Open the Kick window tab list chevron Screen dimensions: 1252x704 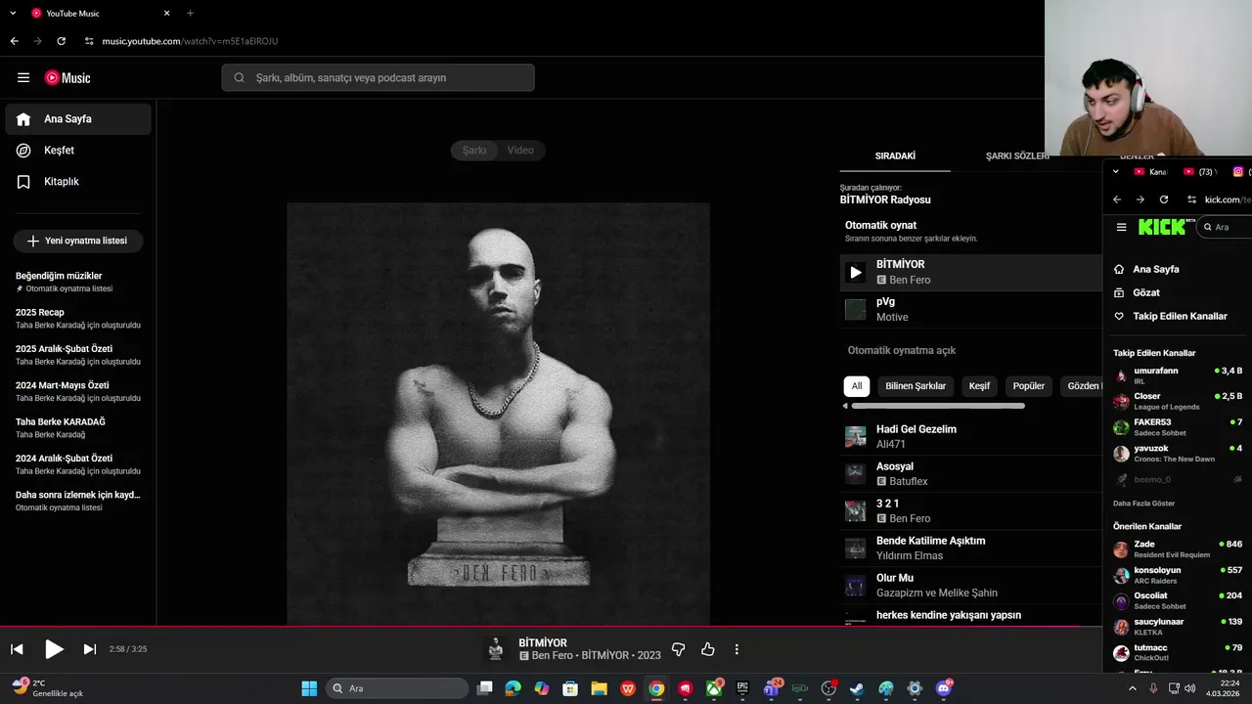(1116, 172)
